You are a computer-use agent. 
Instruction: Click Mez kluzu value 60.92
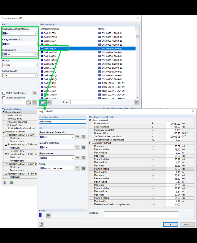(173, 146)
